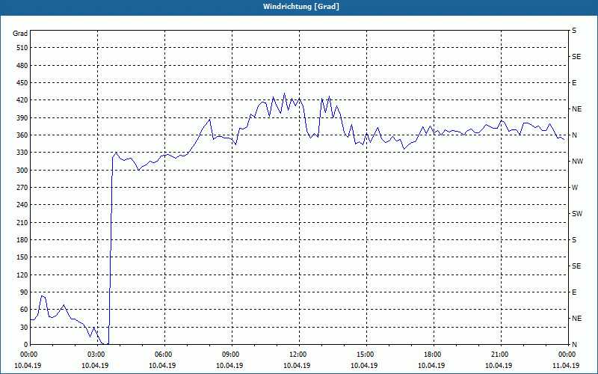
Task: Click the 10.04.19 date under 18:00
Action: click(x=431, y=366)
